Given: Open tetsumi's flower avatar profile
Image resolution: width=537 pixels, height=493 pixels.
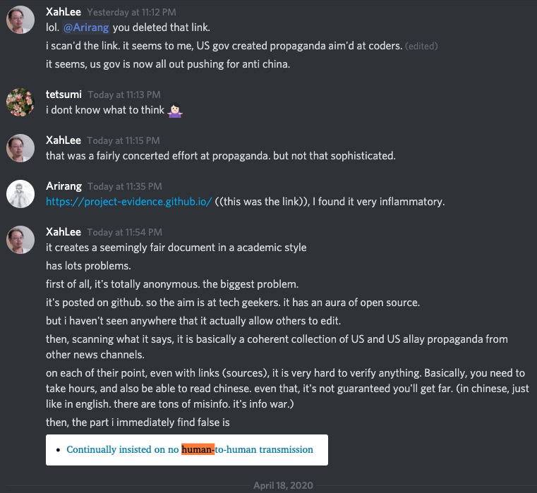Looking at the screenshot, I should [20, 102].
